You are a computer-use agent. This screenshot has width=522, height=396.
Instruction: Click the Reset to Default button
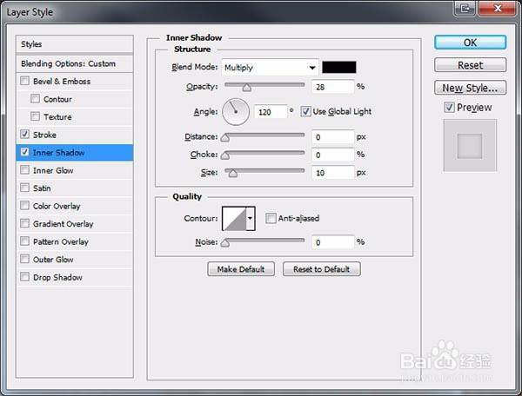pos(322,268)
